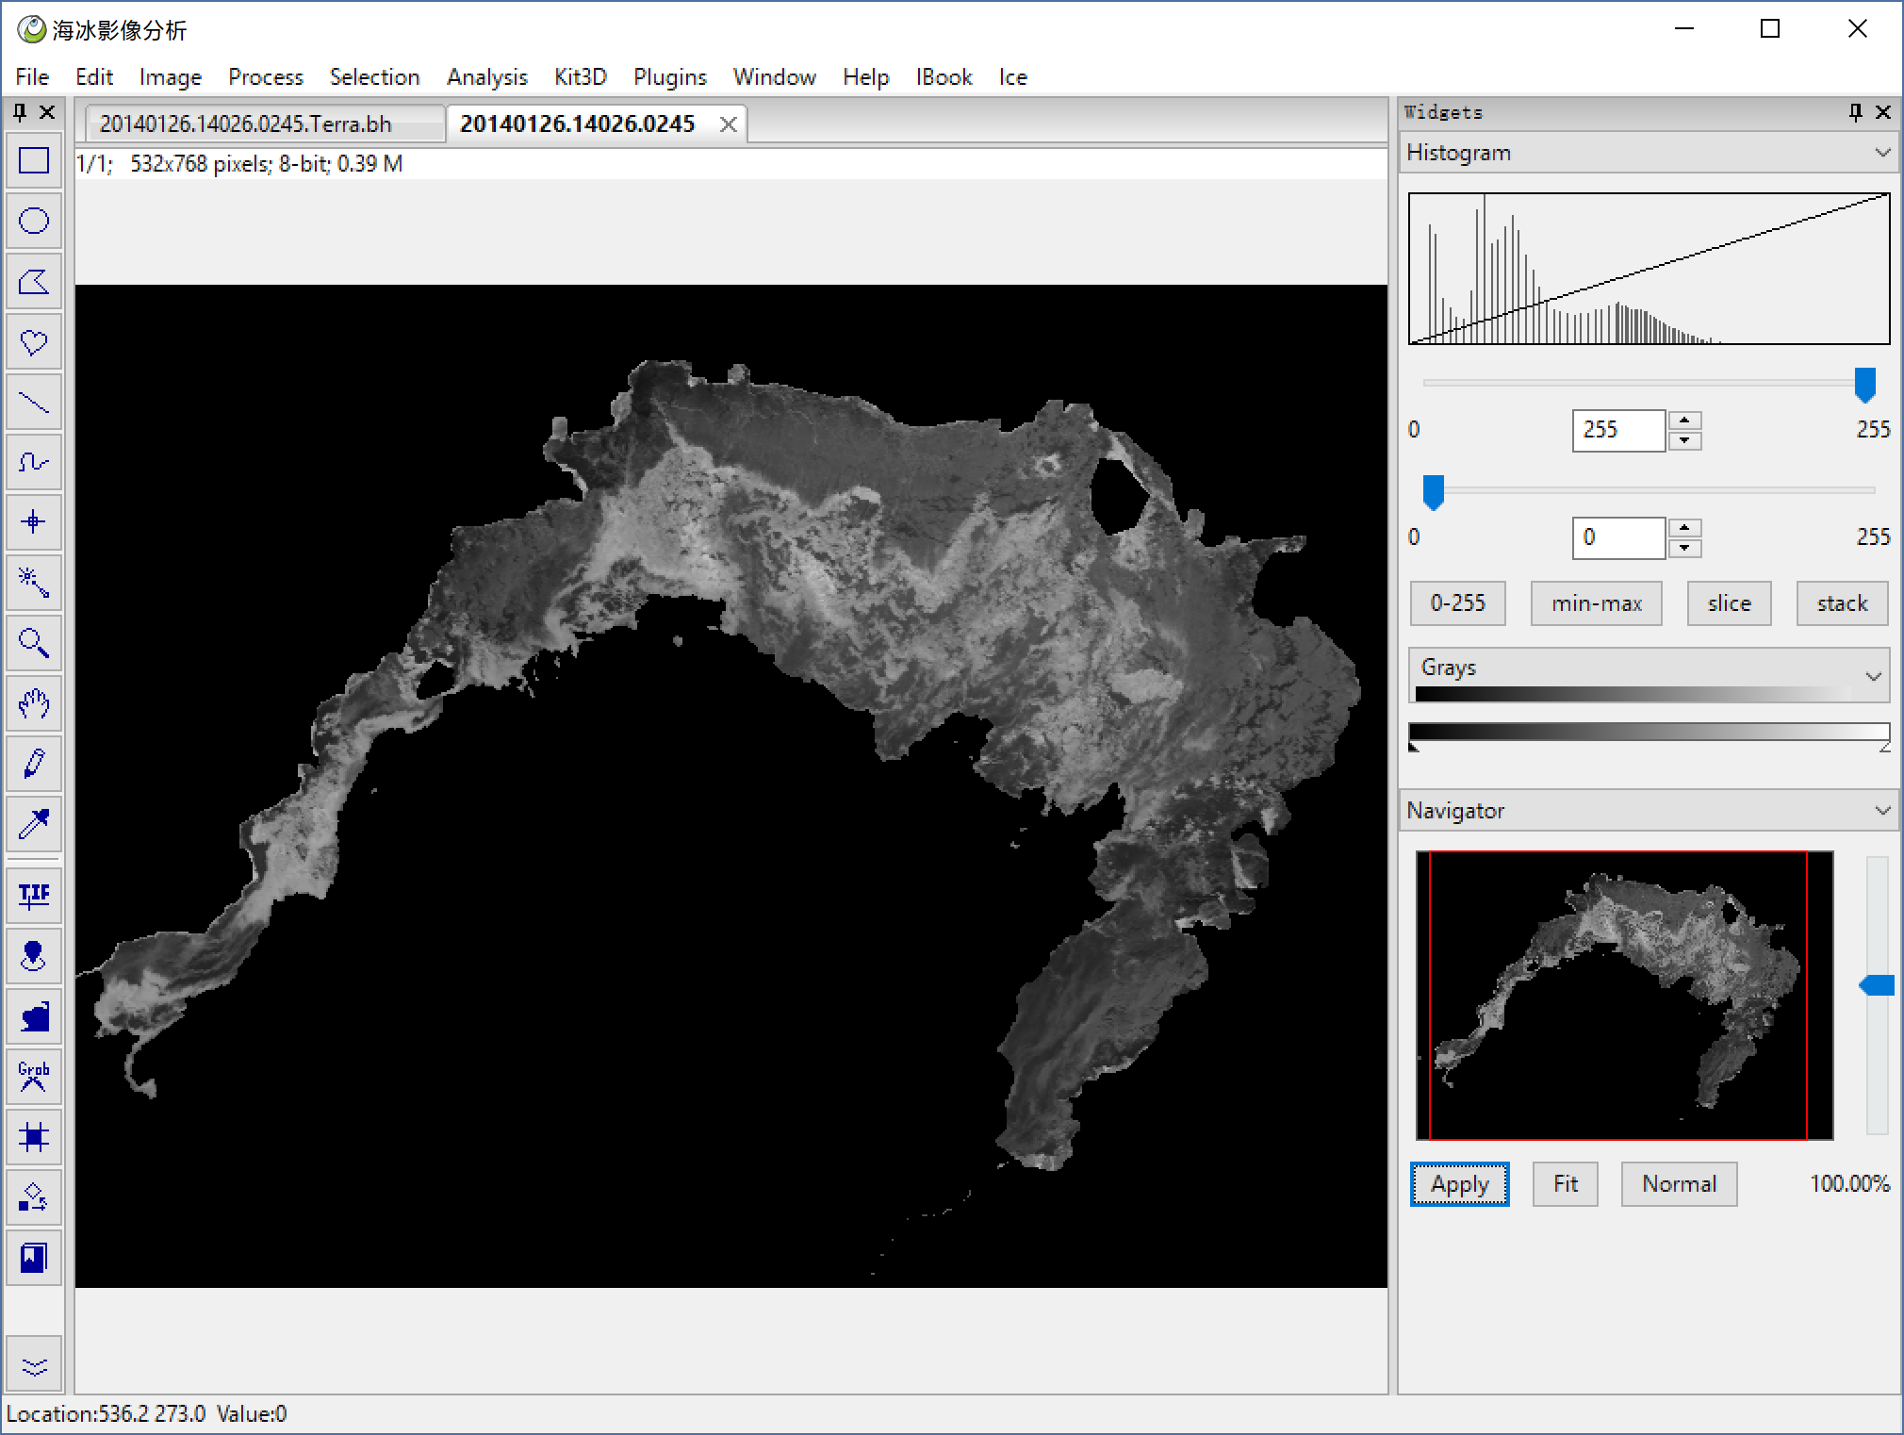Choose the heart-shaped freehand tool
Image resolution: width=1904 pixels, height=1435 pixels.
[34, 342]
